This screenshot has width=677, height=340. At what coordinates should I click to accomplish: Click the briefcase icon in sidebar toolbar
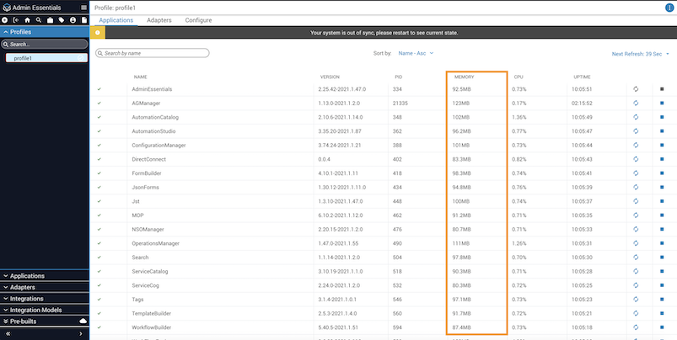(50, 19)
